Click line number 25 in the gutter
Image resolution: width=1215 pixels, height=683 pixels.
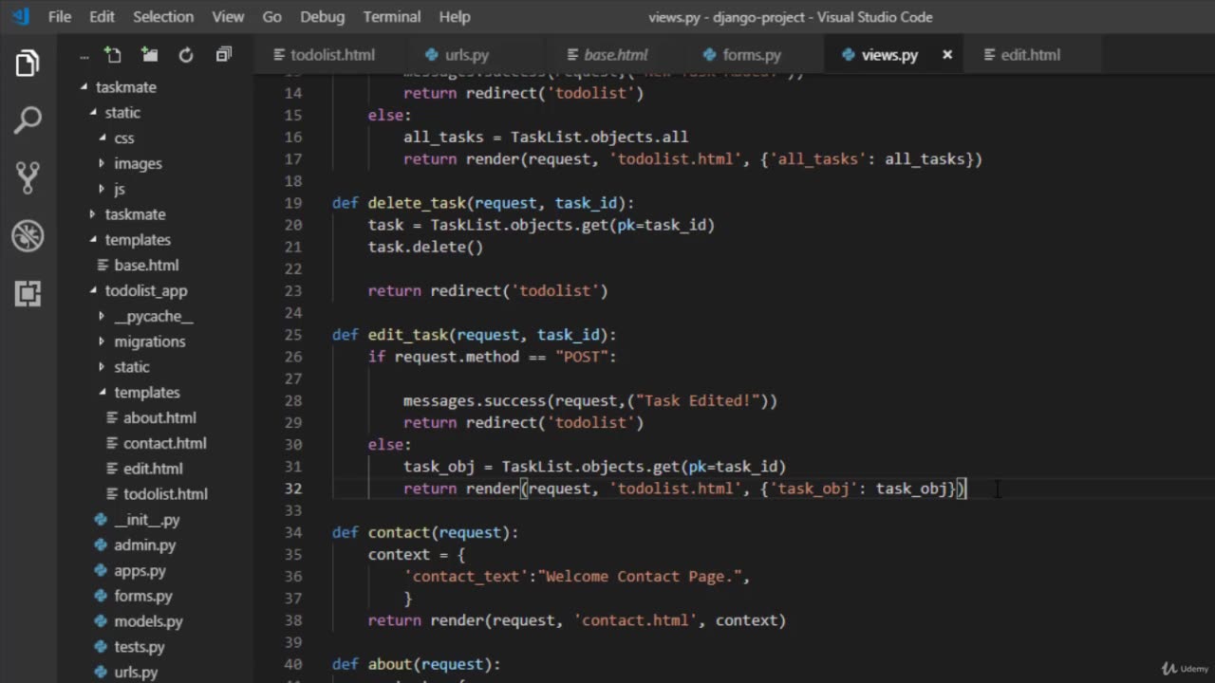click(x=292, y=335)
